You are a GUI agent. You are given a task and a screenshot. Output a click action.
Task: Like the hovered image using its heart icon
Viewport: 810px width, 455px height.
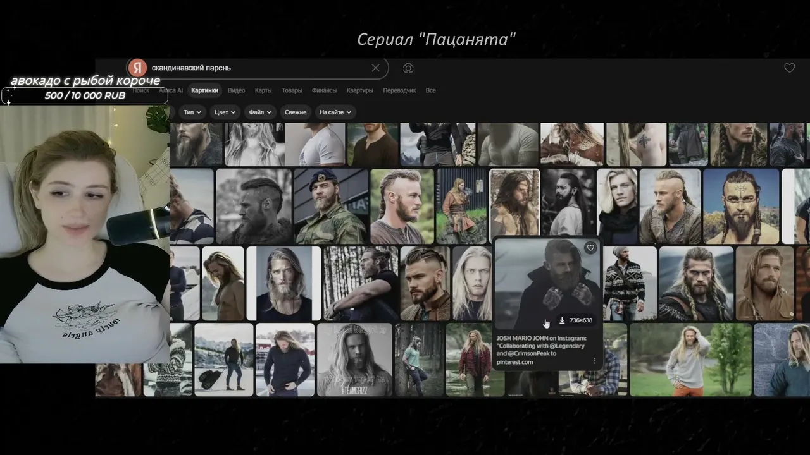pos(590,248)
